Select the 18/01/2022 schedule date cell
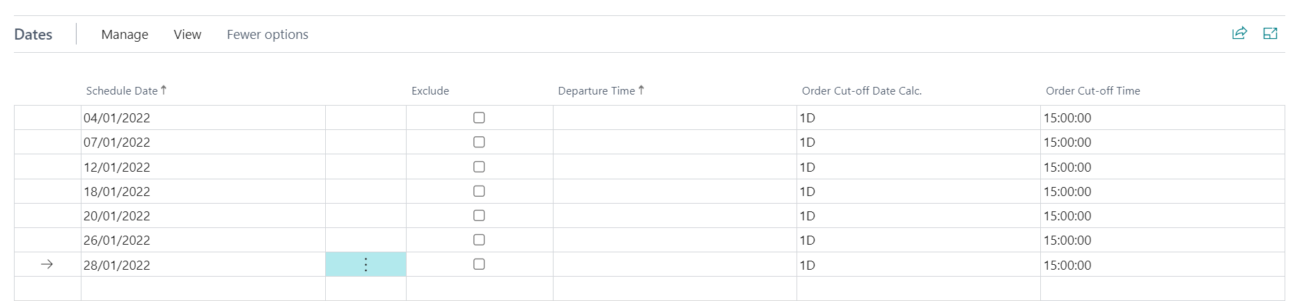Screen dimensions: 1302x301 click(203, 191)
